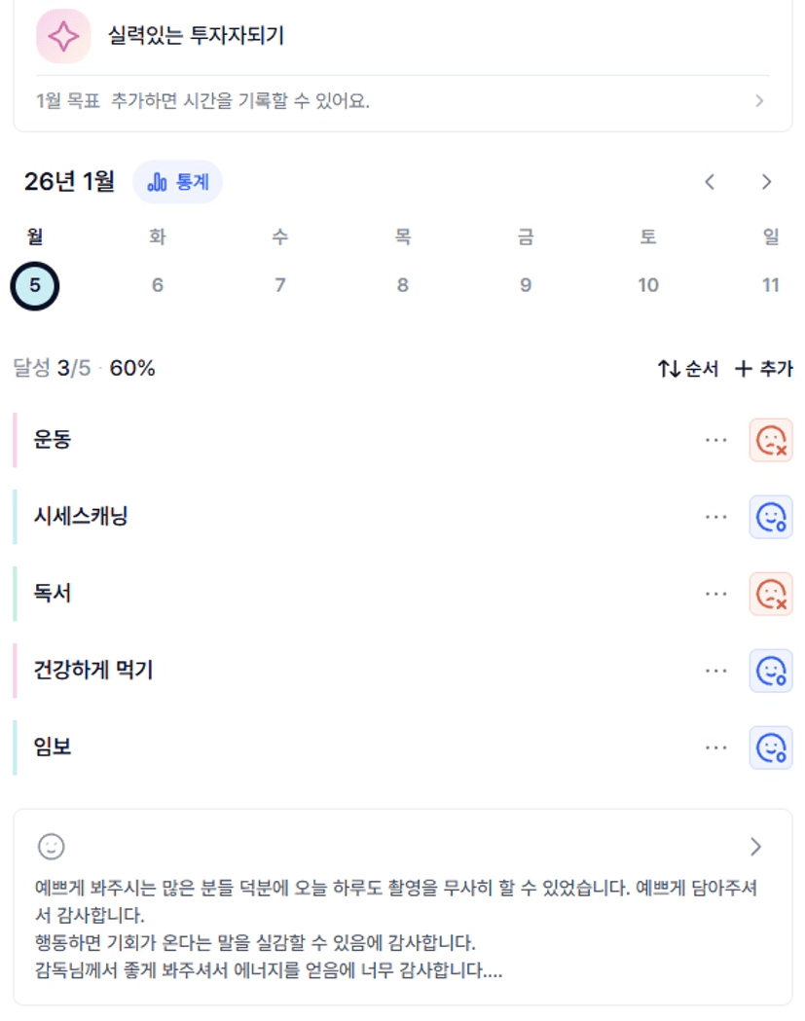The height and width of the screenshot is (1021, 805).
Task: Open more options for 임보
Action: 716,748
